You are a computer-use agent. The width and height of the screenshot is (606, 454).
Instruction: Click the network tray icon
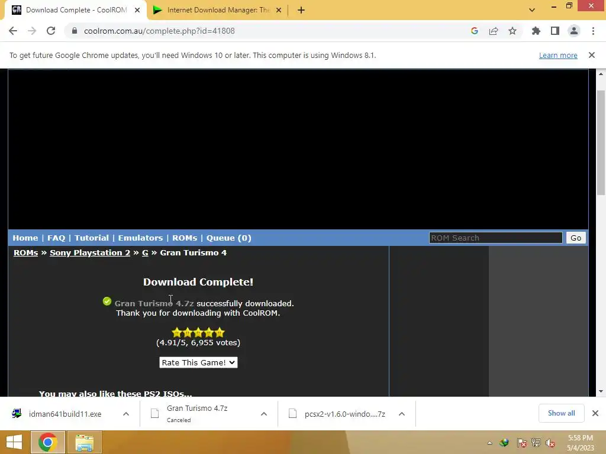pos(536,443)
